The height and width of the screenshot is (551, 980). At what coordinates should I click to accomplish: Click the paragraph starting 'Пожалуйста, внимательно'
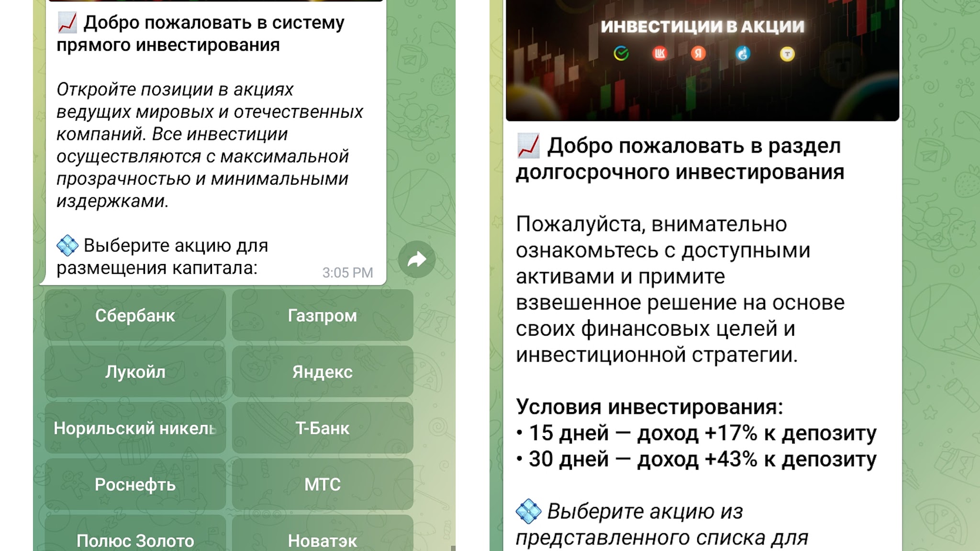(x=680, y=289)
